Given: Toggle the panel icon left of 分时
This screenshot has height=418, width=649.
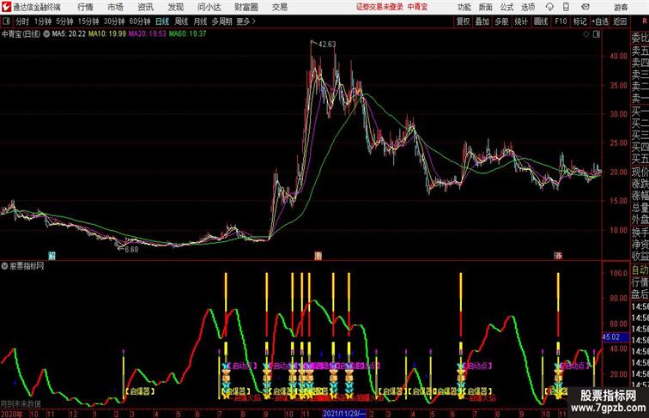Looking at the screenshot, I should pyautogui.click(x=6, y=21).
